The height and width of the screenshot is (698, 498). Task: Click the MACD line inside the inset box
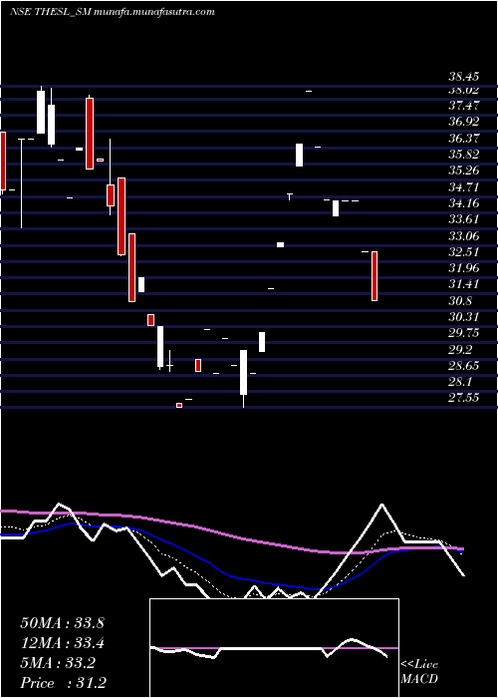tap(269, 648)
